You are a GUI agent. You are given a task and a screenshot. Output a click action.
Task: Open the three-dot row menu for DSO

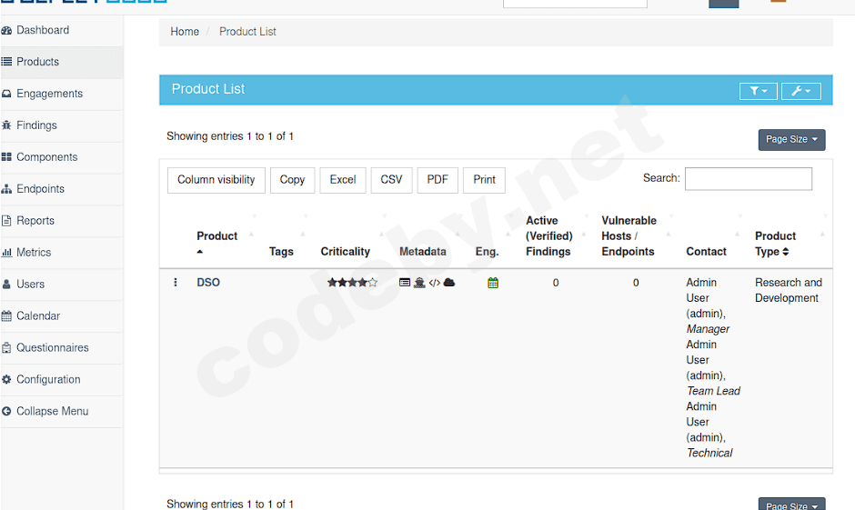175,282
